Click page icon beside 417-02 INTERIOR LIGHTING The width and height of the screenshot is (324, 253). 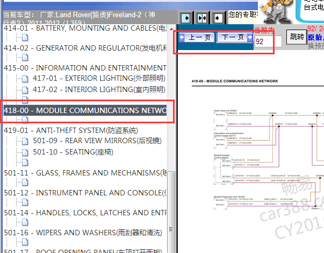click(25, 90)
